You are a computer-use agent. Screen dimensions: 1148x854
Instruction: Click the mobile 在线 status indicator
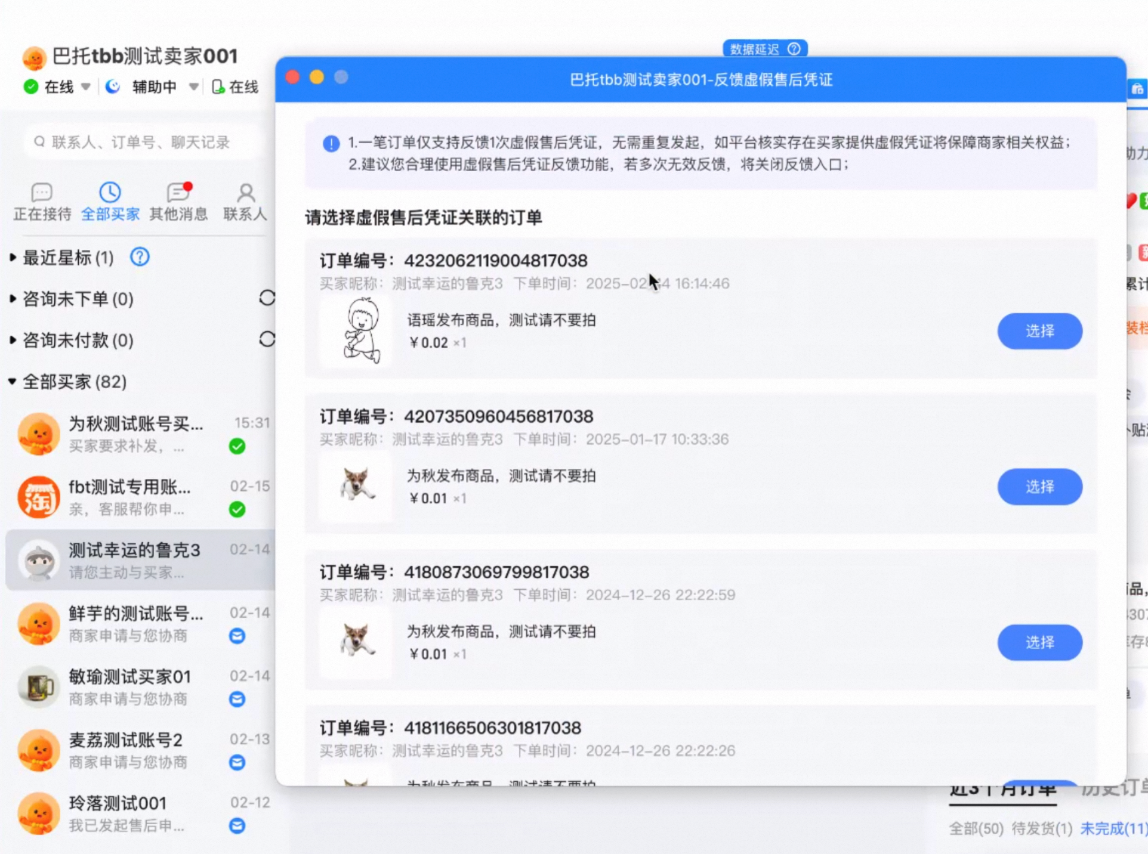[235, 87]
